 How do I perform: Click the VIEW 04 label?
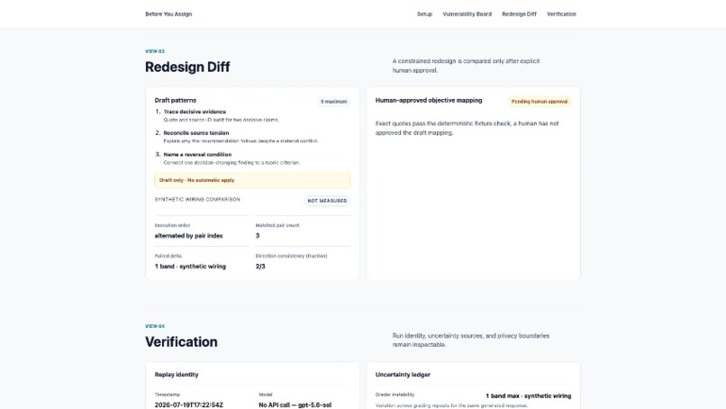click(155, 326)
